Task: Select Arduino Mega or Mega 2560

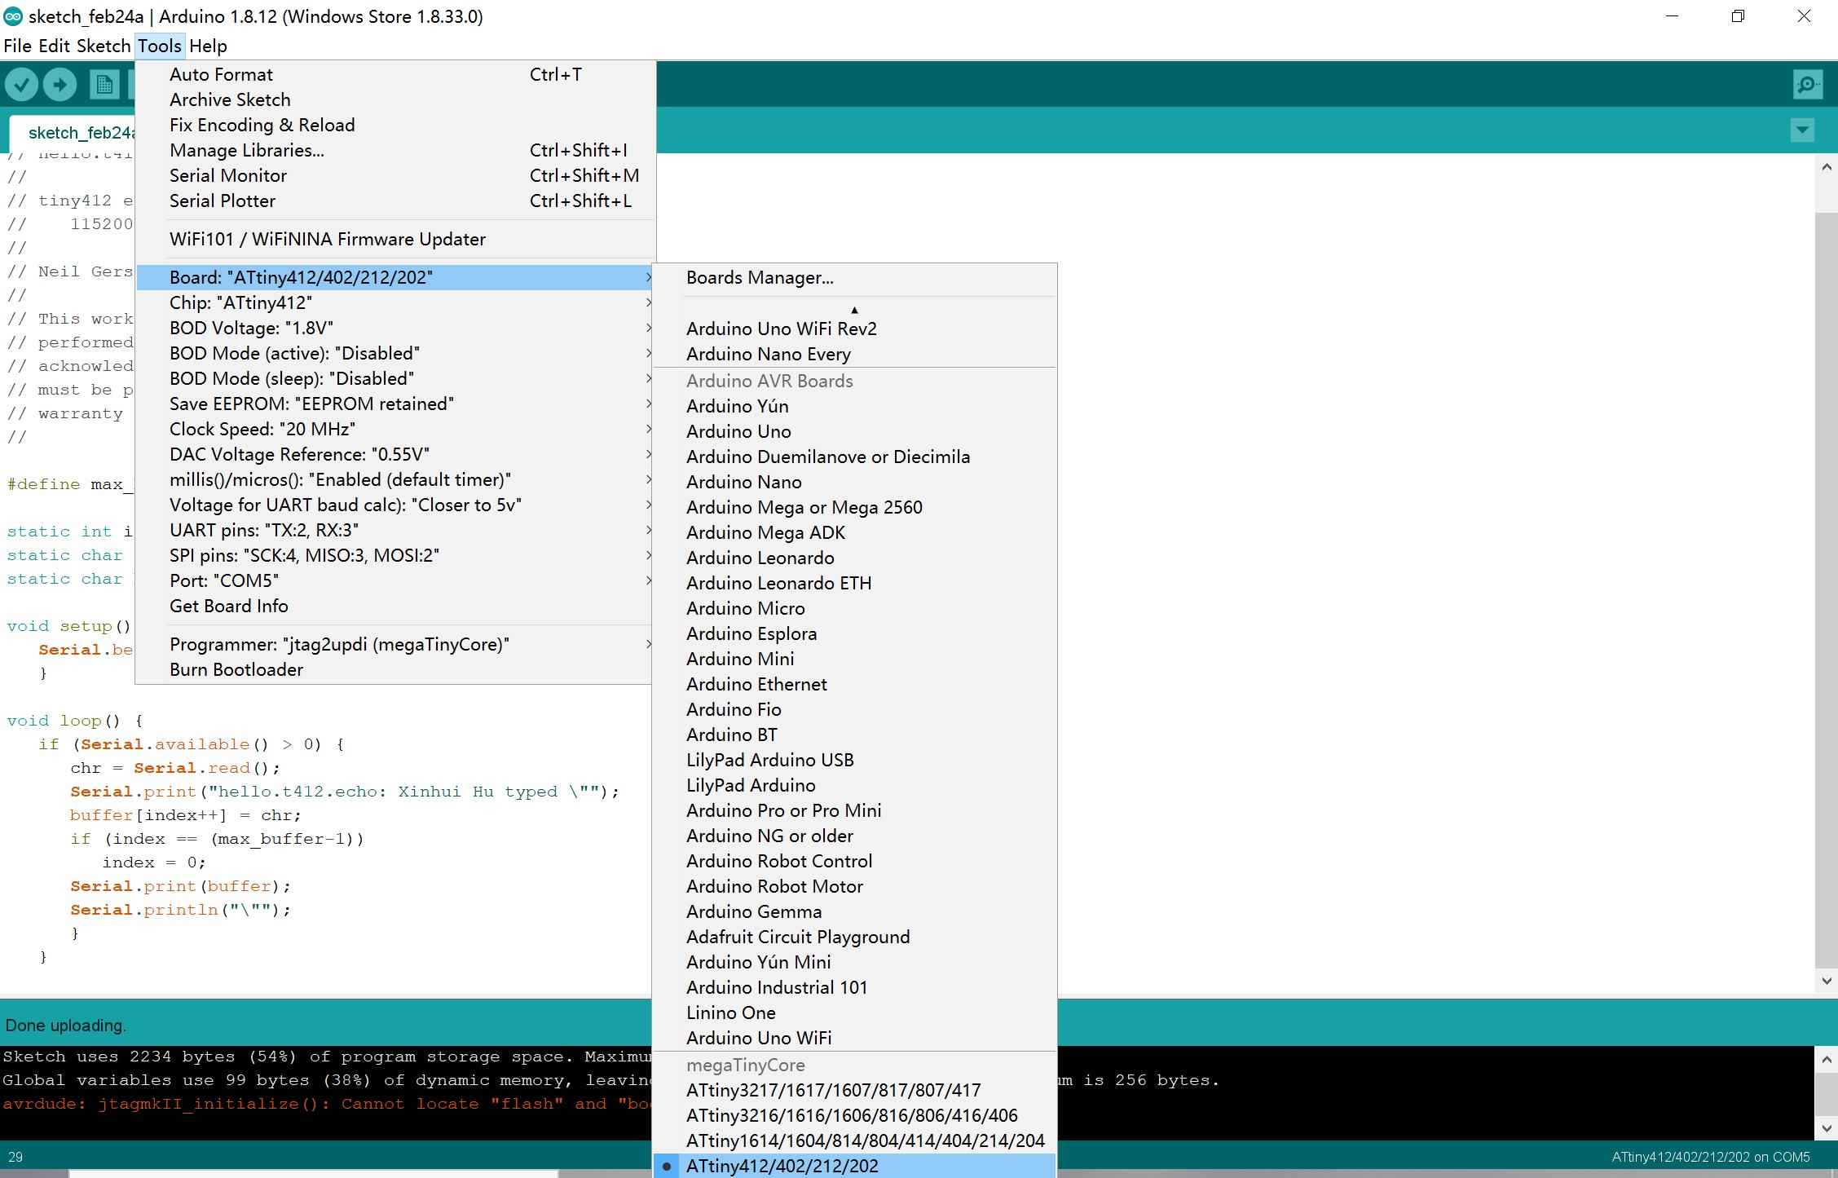Action: click(x=854, y=507)
